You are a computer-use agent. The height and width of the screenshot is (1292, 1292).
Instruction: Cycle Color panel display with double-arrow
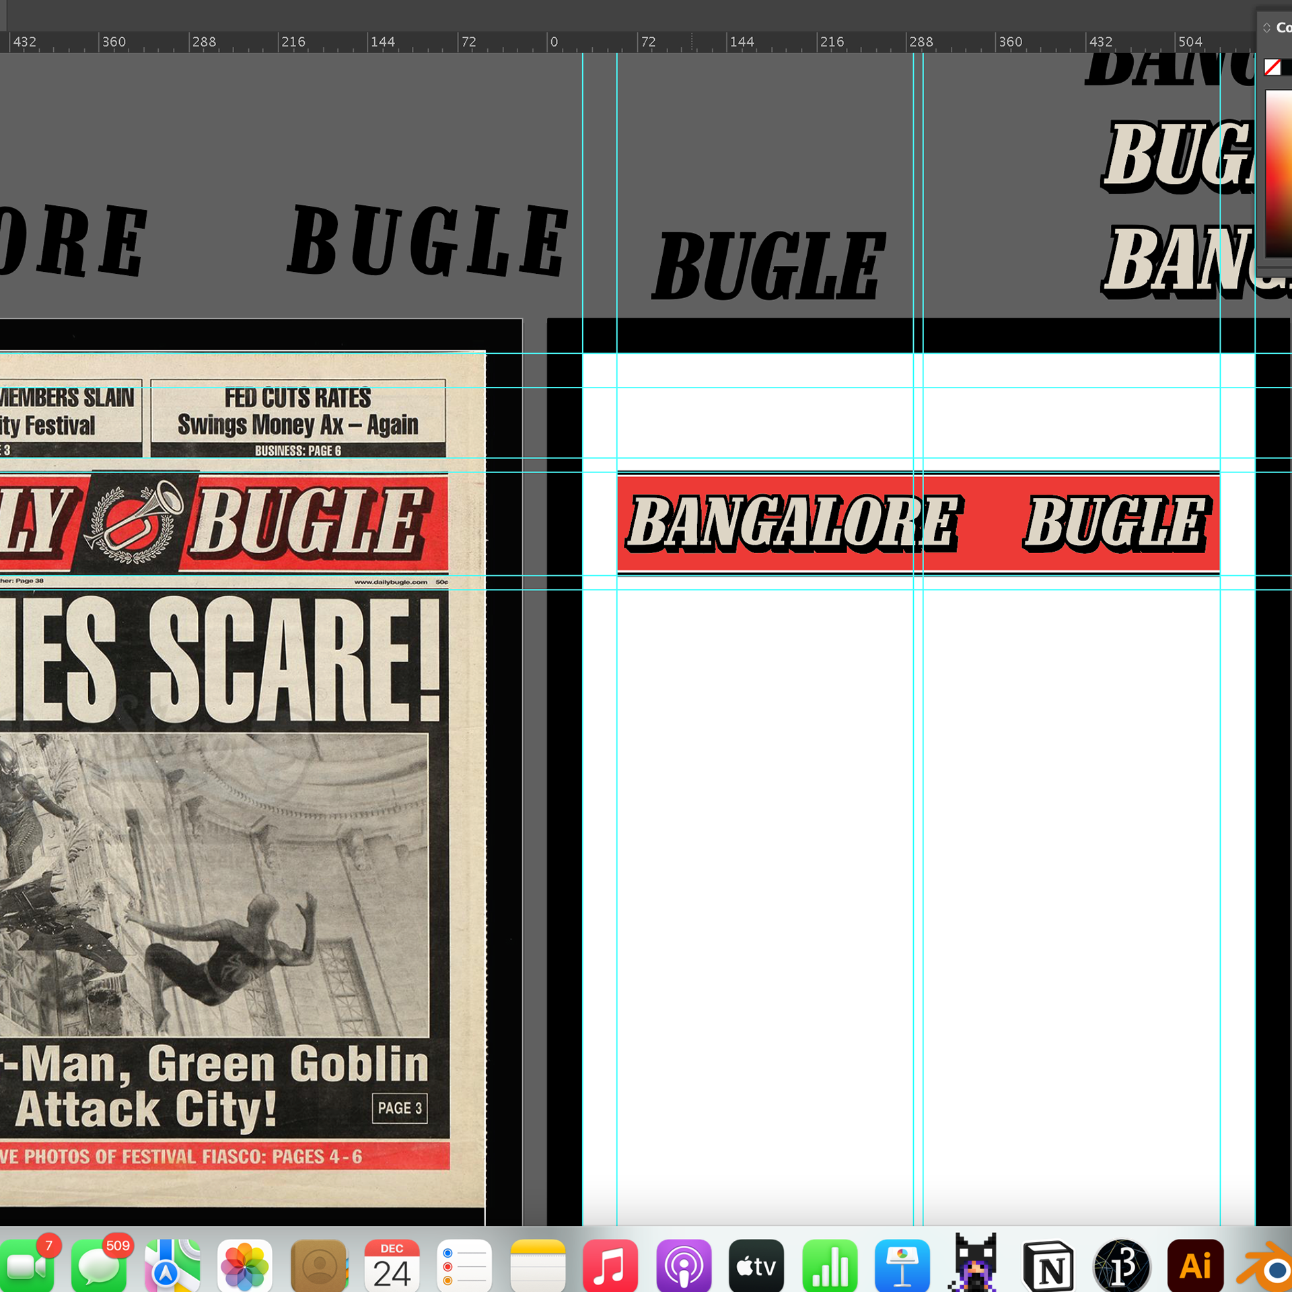(1266, 28)
